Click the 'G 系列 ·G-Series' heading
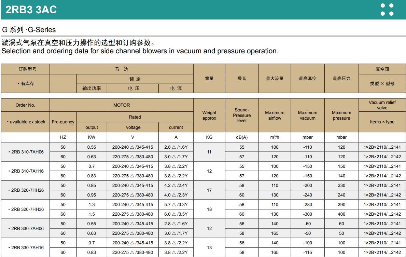Viewport: 406px width, 257px height. (29, 30)
